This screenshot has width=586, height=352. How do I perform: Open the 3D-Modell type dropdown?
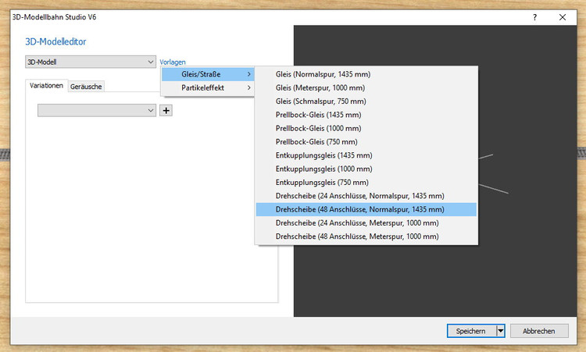click(x=91, y=62)
